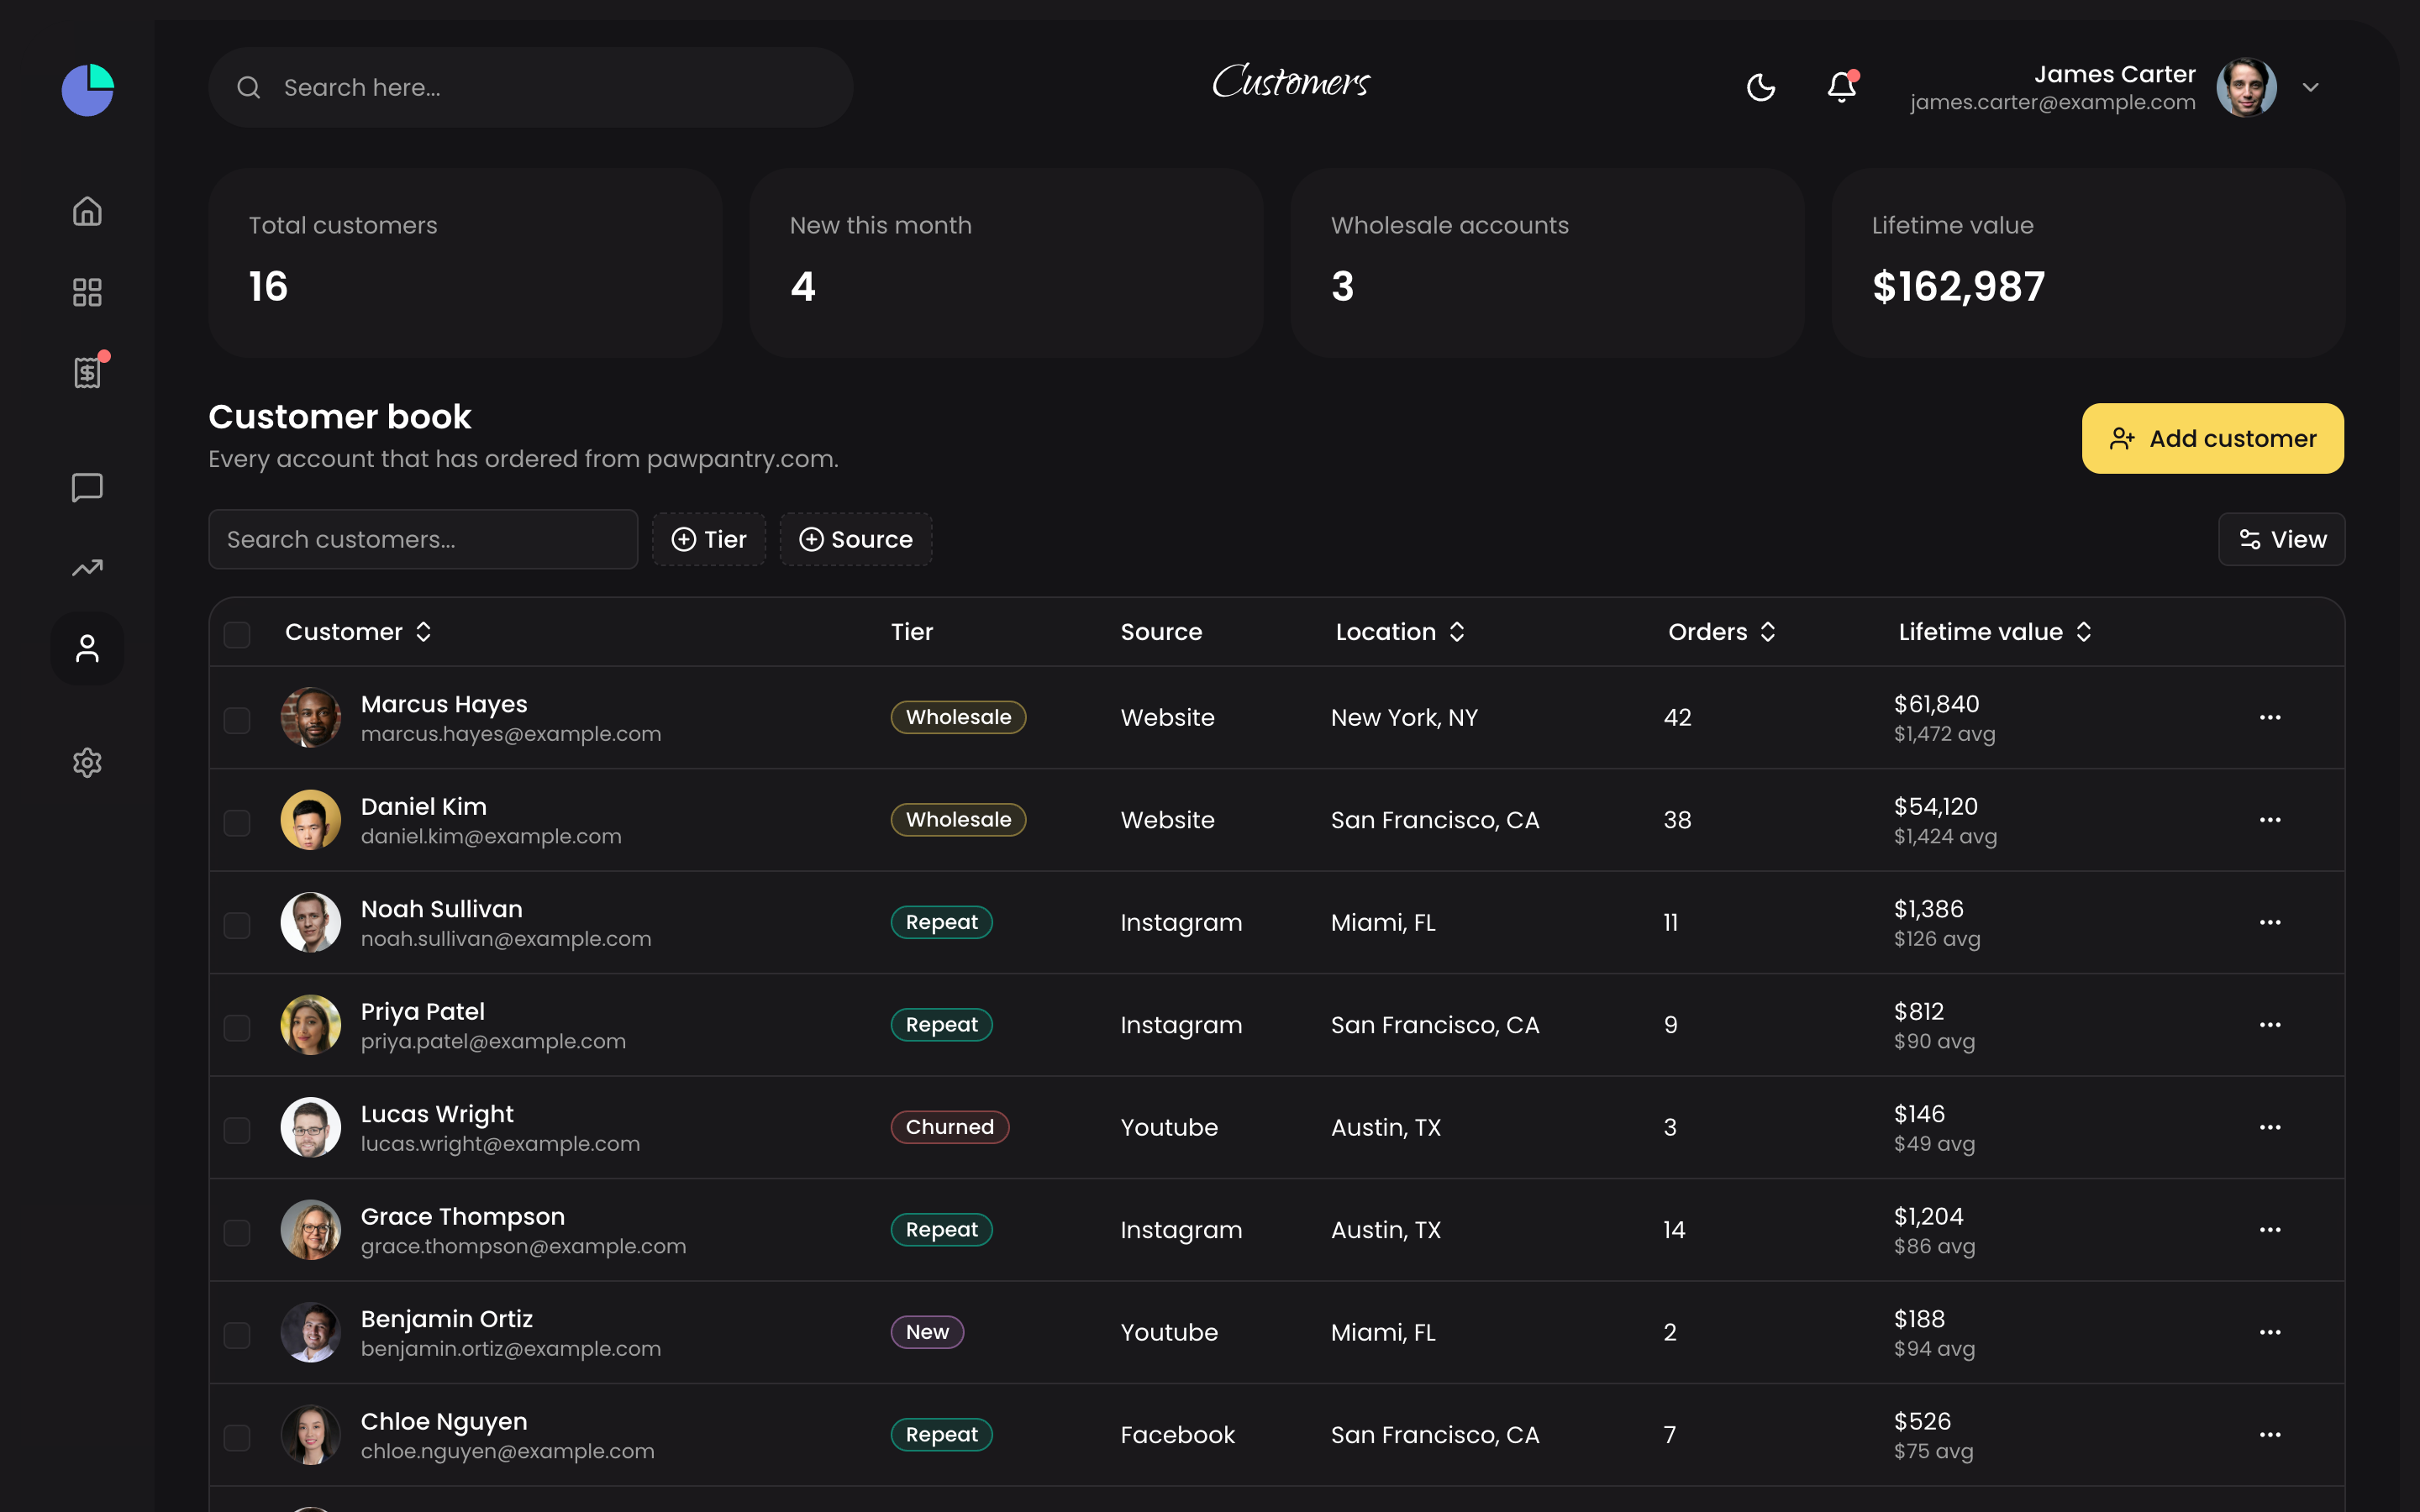Click Wholesale tier badge for Marcus Hayes
The image size is (2420, 1512).
click(958, 717)
